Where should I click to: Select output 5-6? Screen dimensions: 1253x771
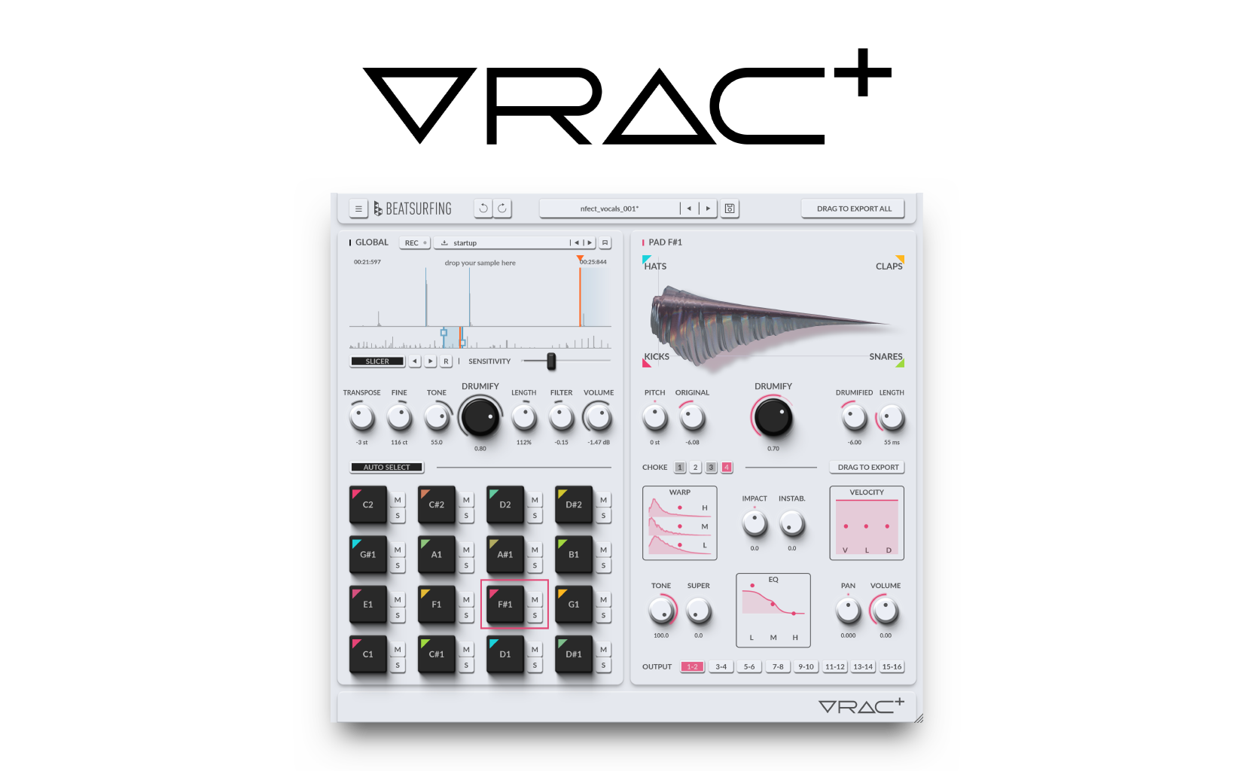coord(749,667)
